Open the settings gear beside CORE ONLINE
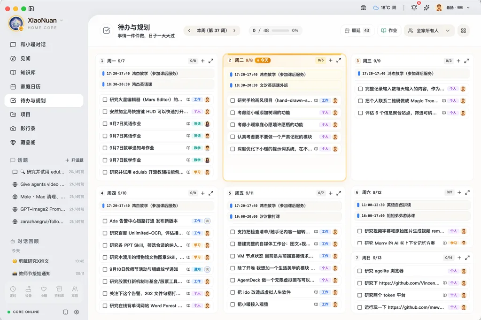The image size is (481, 320). tap(77, 312)
